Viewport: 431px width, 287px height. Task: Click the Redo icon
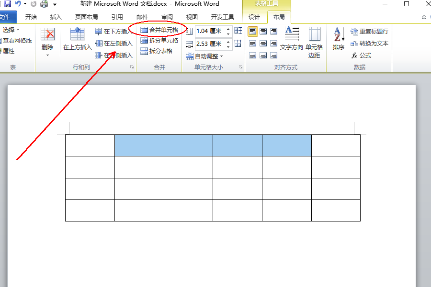(34, 4)
